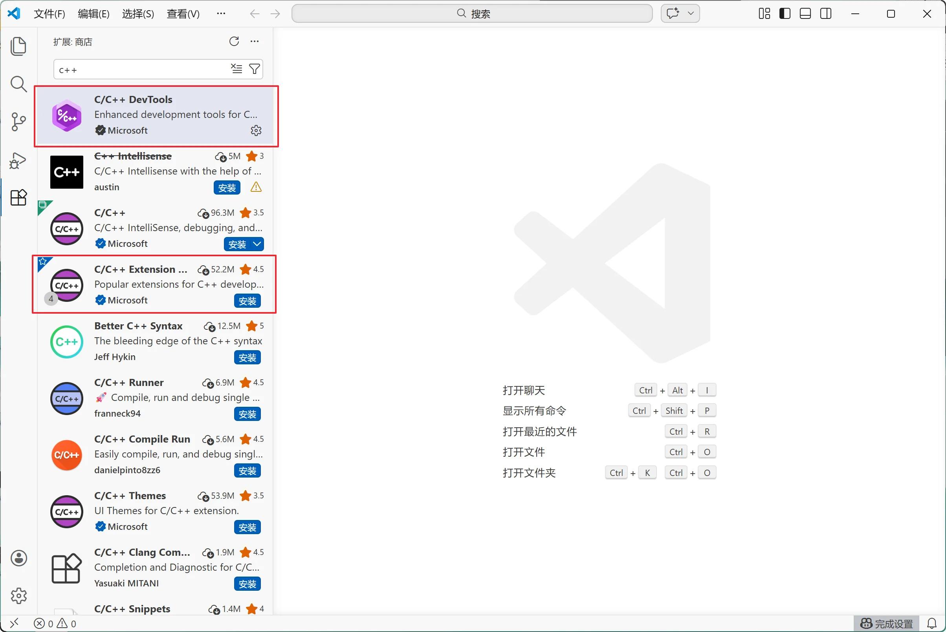Click the danielpinto8zz6 publisher name

127,470
